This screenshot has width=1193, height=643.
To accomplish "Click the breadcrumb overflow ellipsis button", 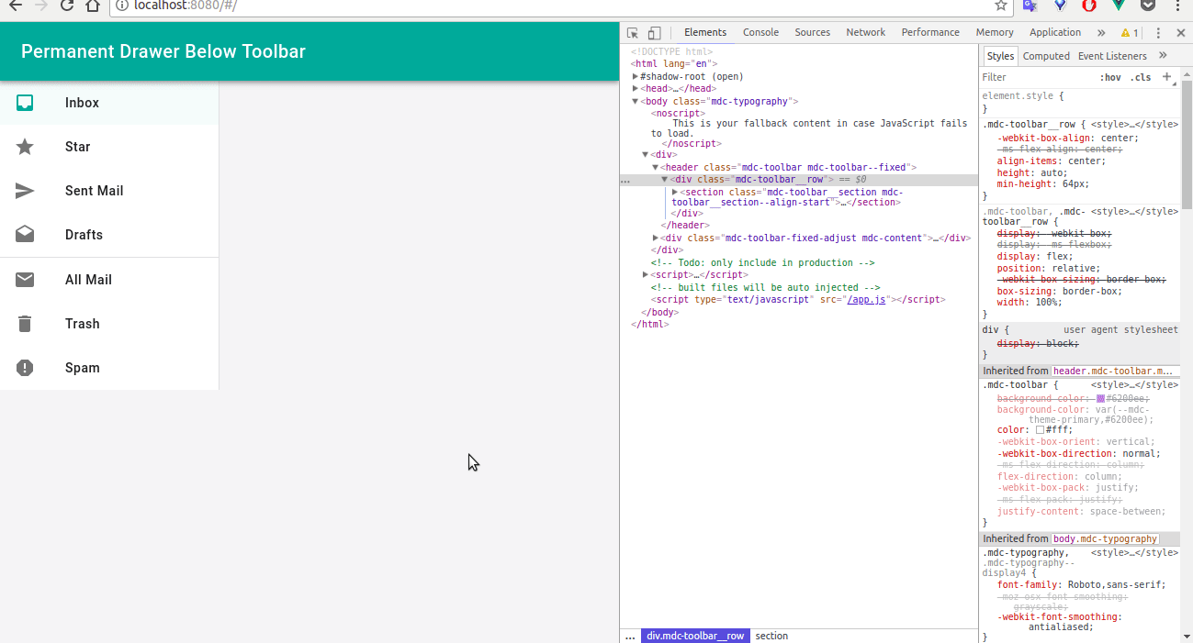I will point(630,636).
